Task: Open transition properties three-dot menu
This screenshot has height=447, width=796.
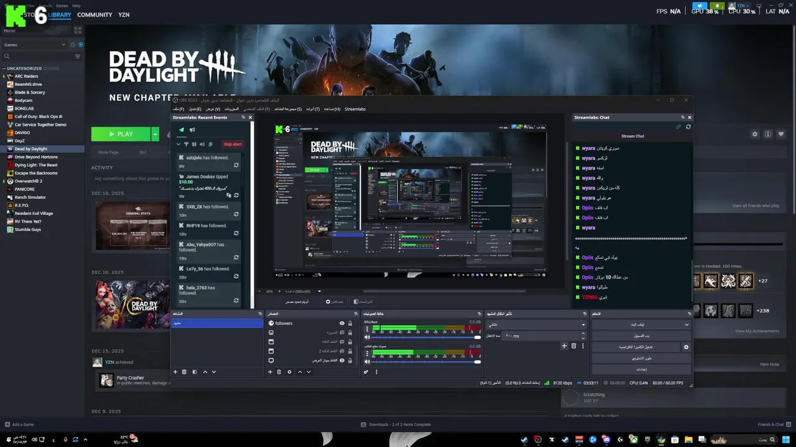Action: tap(583, 346)
